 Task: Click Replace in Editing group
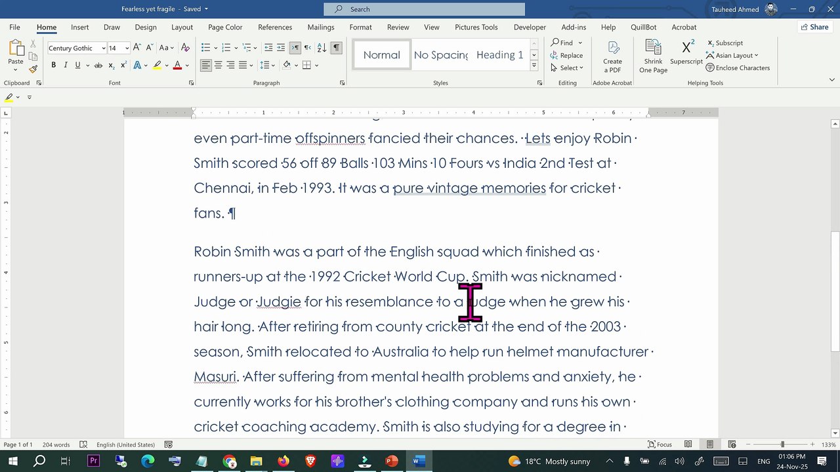click(x=566, y=55)
